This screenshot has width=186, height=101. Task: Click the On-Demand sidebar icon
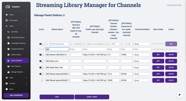click(7, 20)
